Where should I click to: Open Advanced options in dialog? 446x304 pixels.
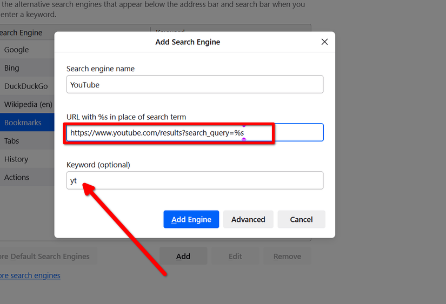(x=248, y=219)
